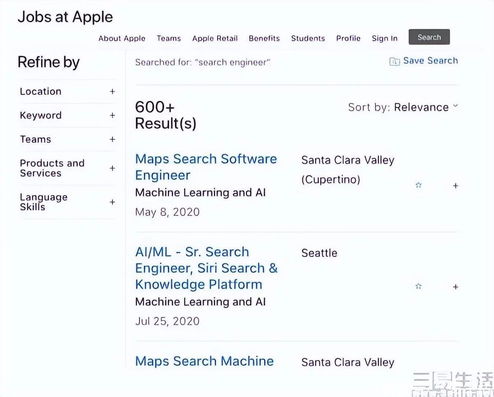Favorite the Maps Search Software Engineer job star

pos(418,185)
